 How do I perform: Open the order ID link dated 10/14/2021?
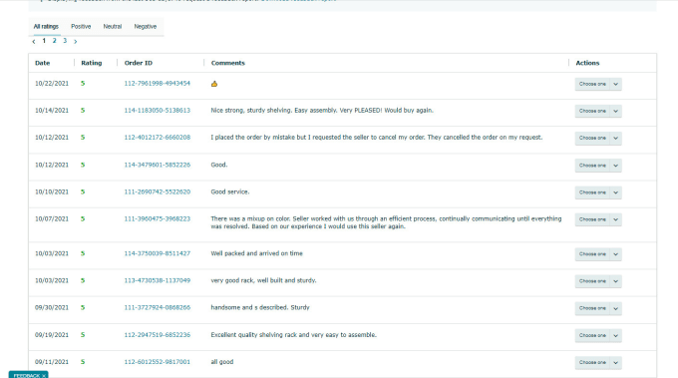click(157, 111)
